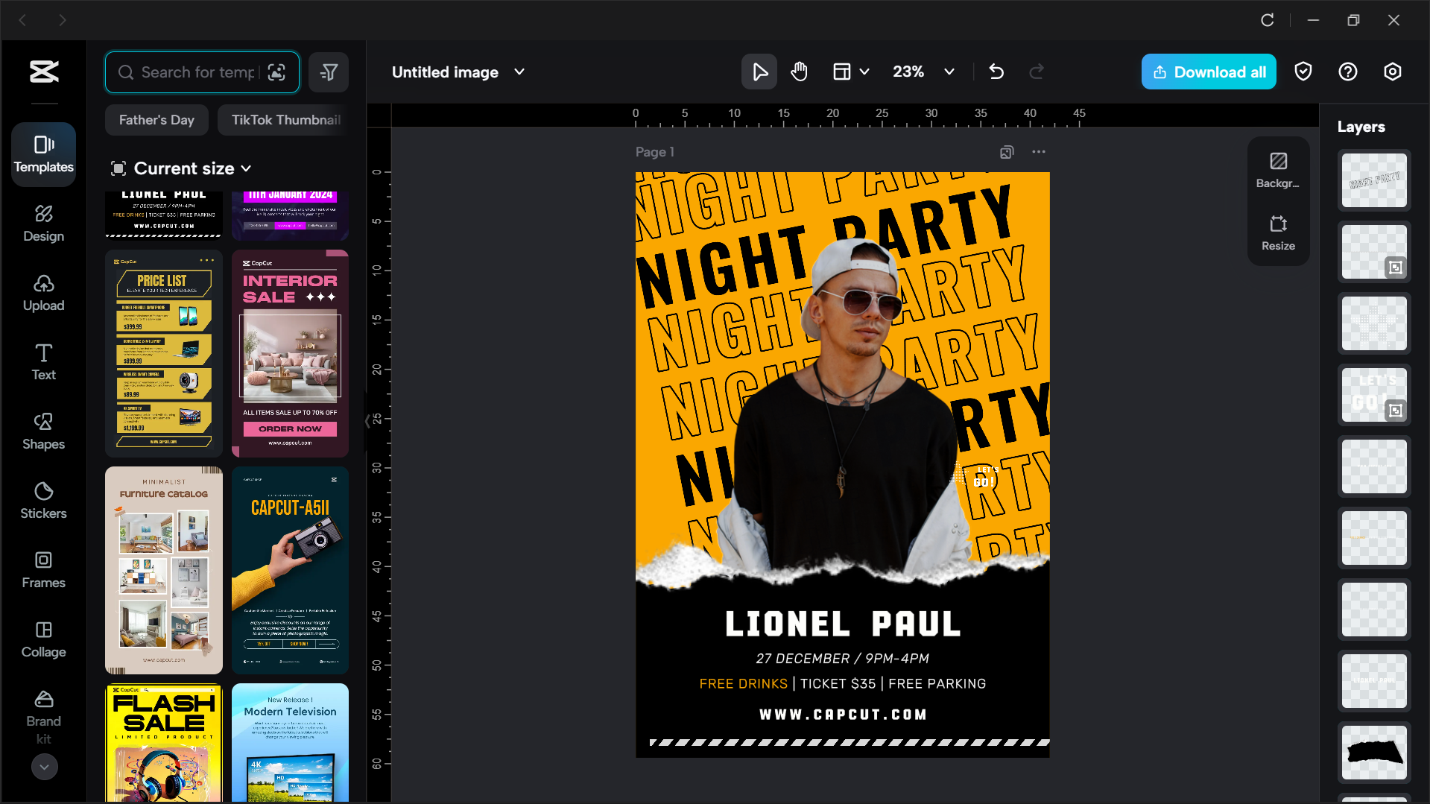Go back with the left arrow
This screenshot has height=804, width=1430.
point(22,20)
